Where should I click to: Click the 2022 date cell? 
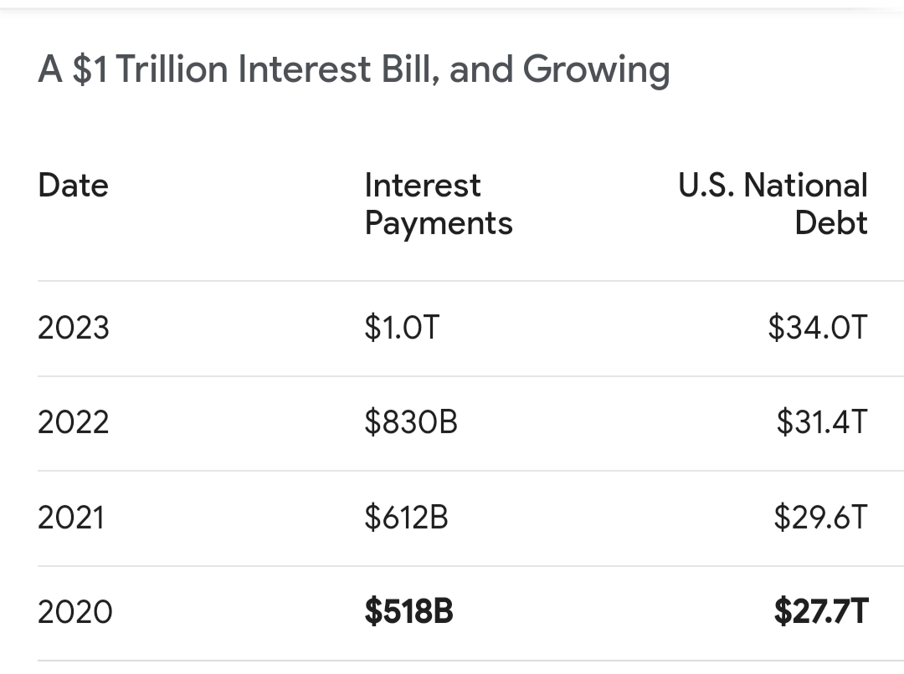[x=73, y=422]
